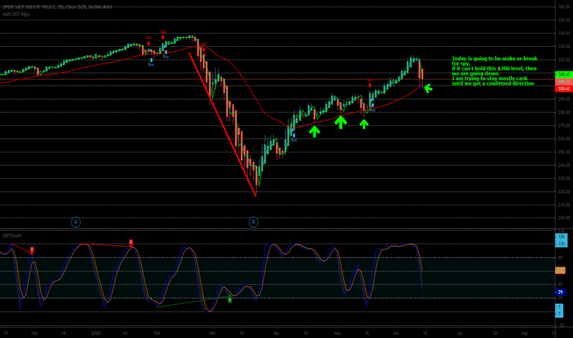Click the Jun label on the time axis
Image resolution: width=573 pixels, height=338 pixels.
[x=396, y=333]
